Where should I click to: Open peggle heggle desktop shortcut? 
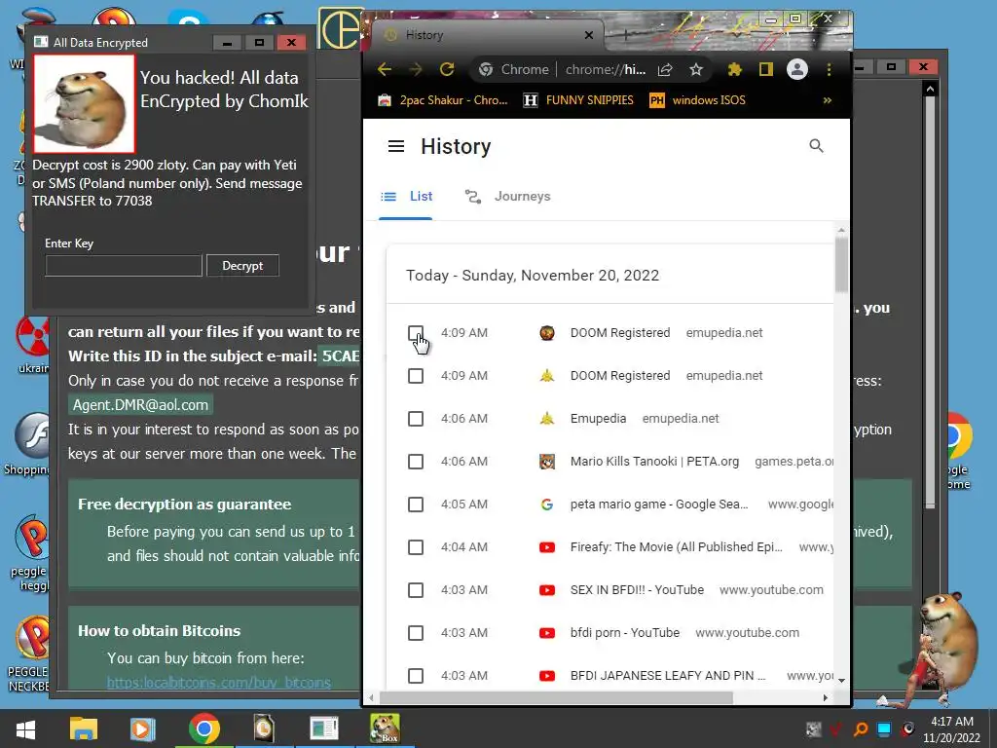tap(30, 553)
